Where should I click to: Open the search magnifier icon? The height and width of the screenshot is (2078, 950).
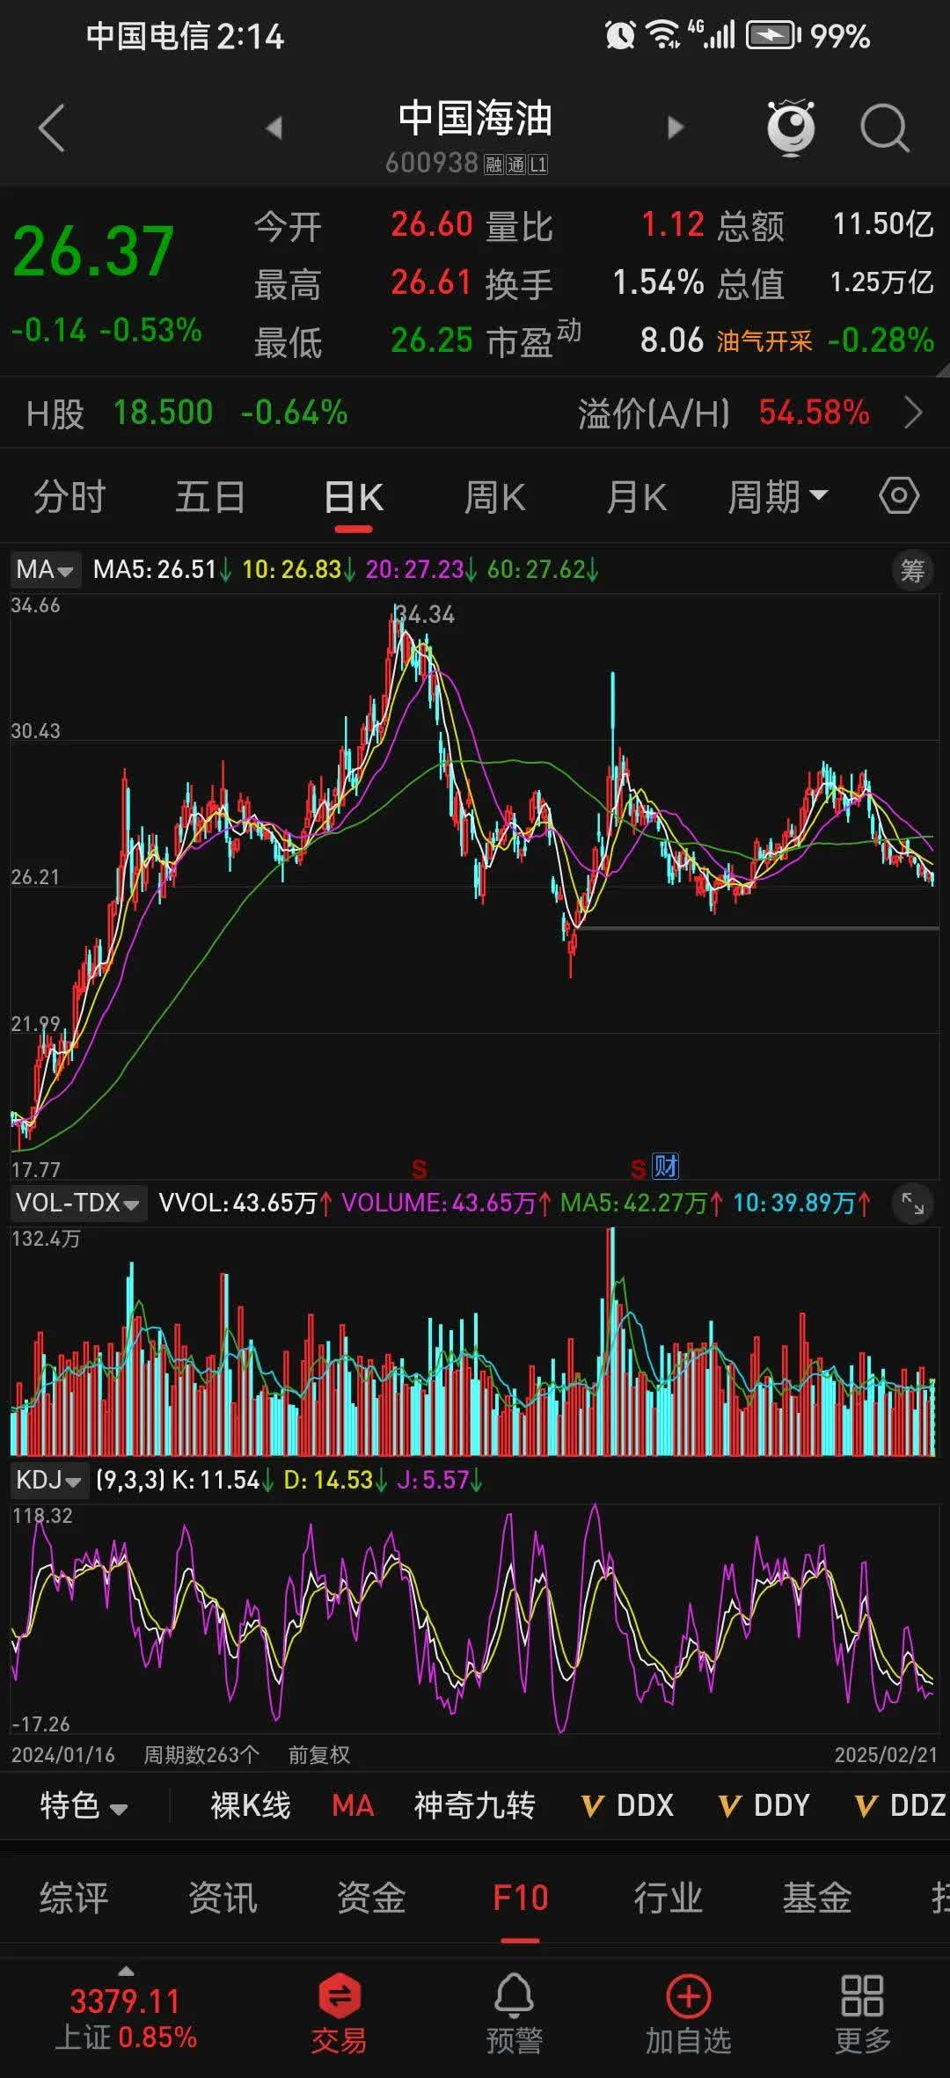pyautogui.click(x=883, y=128)
